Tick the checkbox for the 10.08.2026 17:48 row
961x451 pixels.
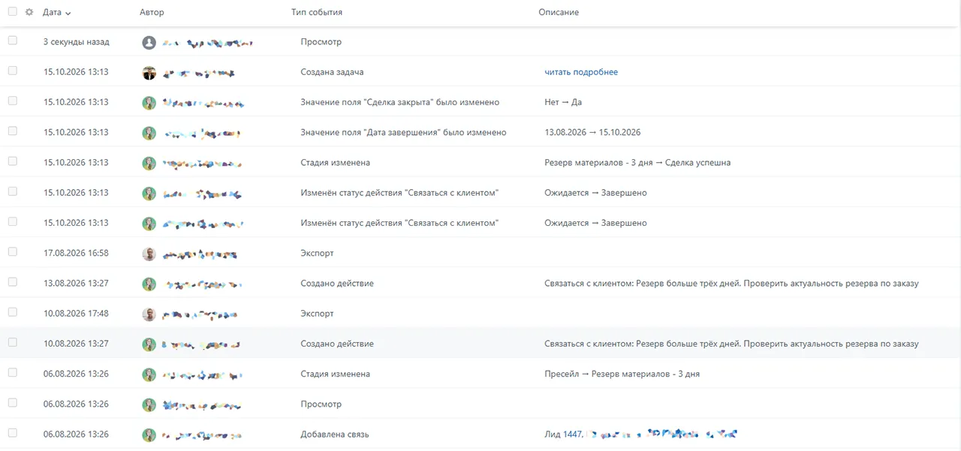tap(13, 311)
